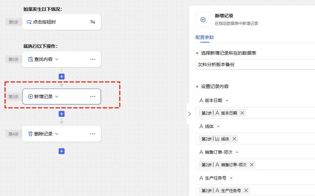The height and width of the screenshot is (196, 315).
Task: Collapse the right configuration panel arrow
Action: tap(189, 114)
